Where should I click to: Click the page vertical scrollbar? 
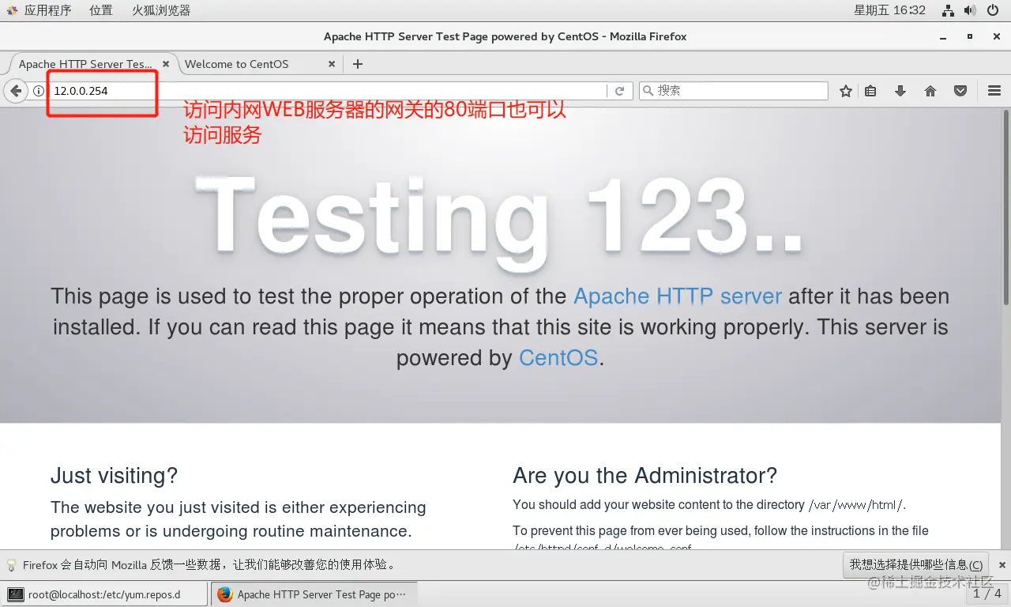tap(1006, 207)
